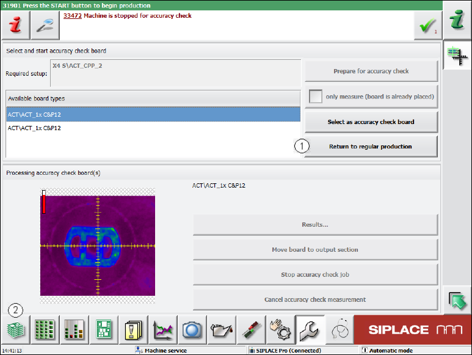Click the green arrow icon at bottom right
The height and width of the screenshot is (355, 472).
457,300
